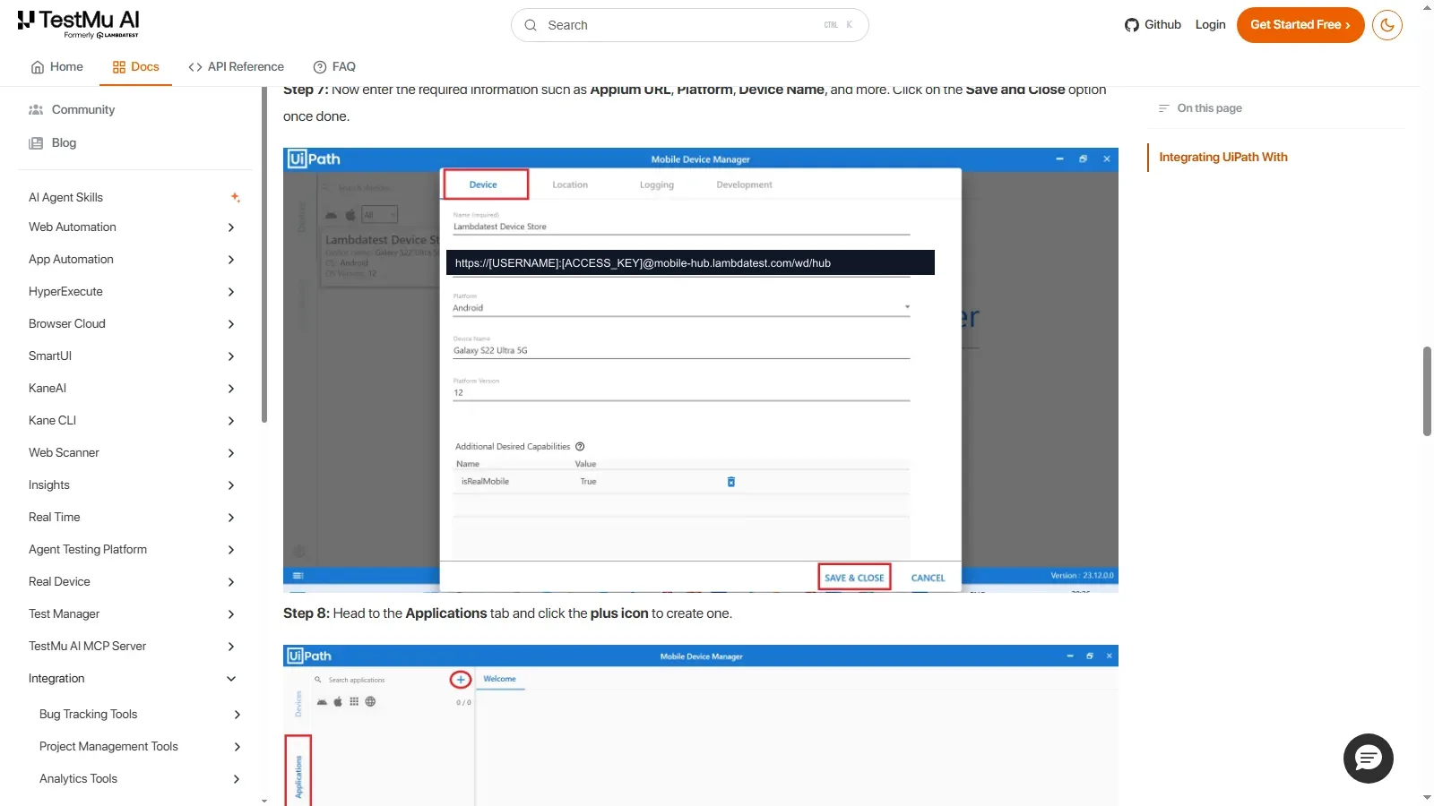Click the FAQ question mark icon
The image size is (1434, 806).
320,67
